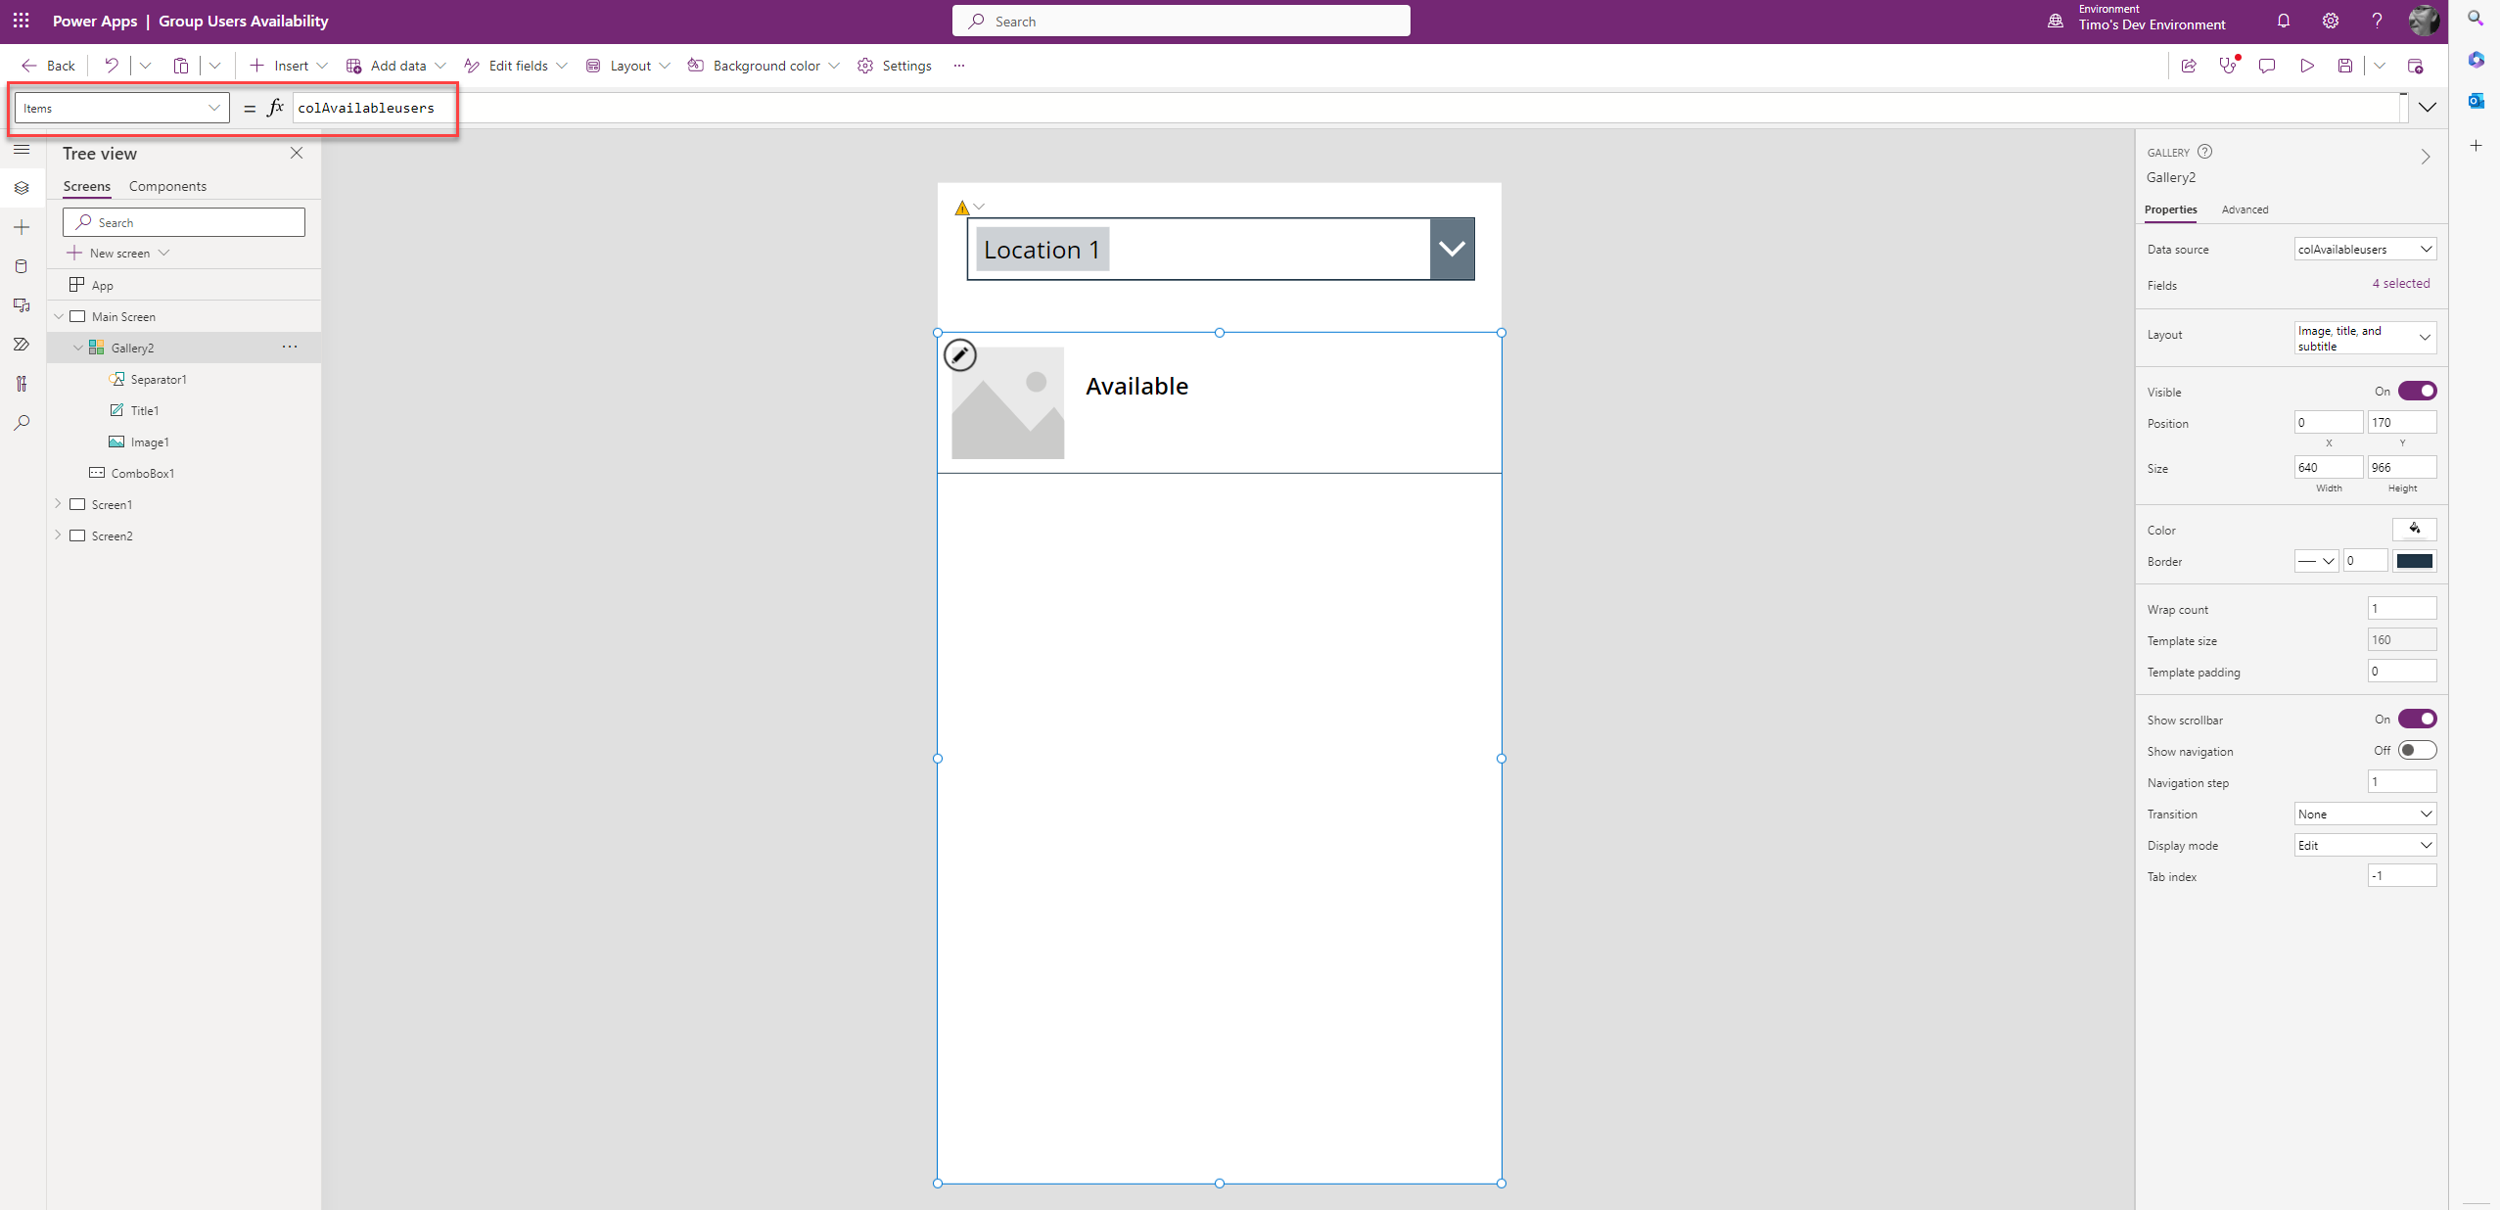
Task: Click the Back button
Action: (49, 66)
